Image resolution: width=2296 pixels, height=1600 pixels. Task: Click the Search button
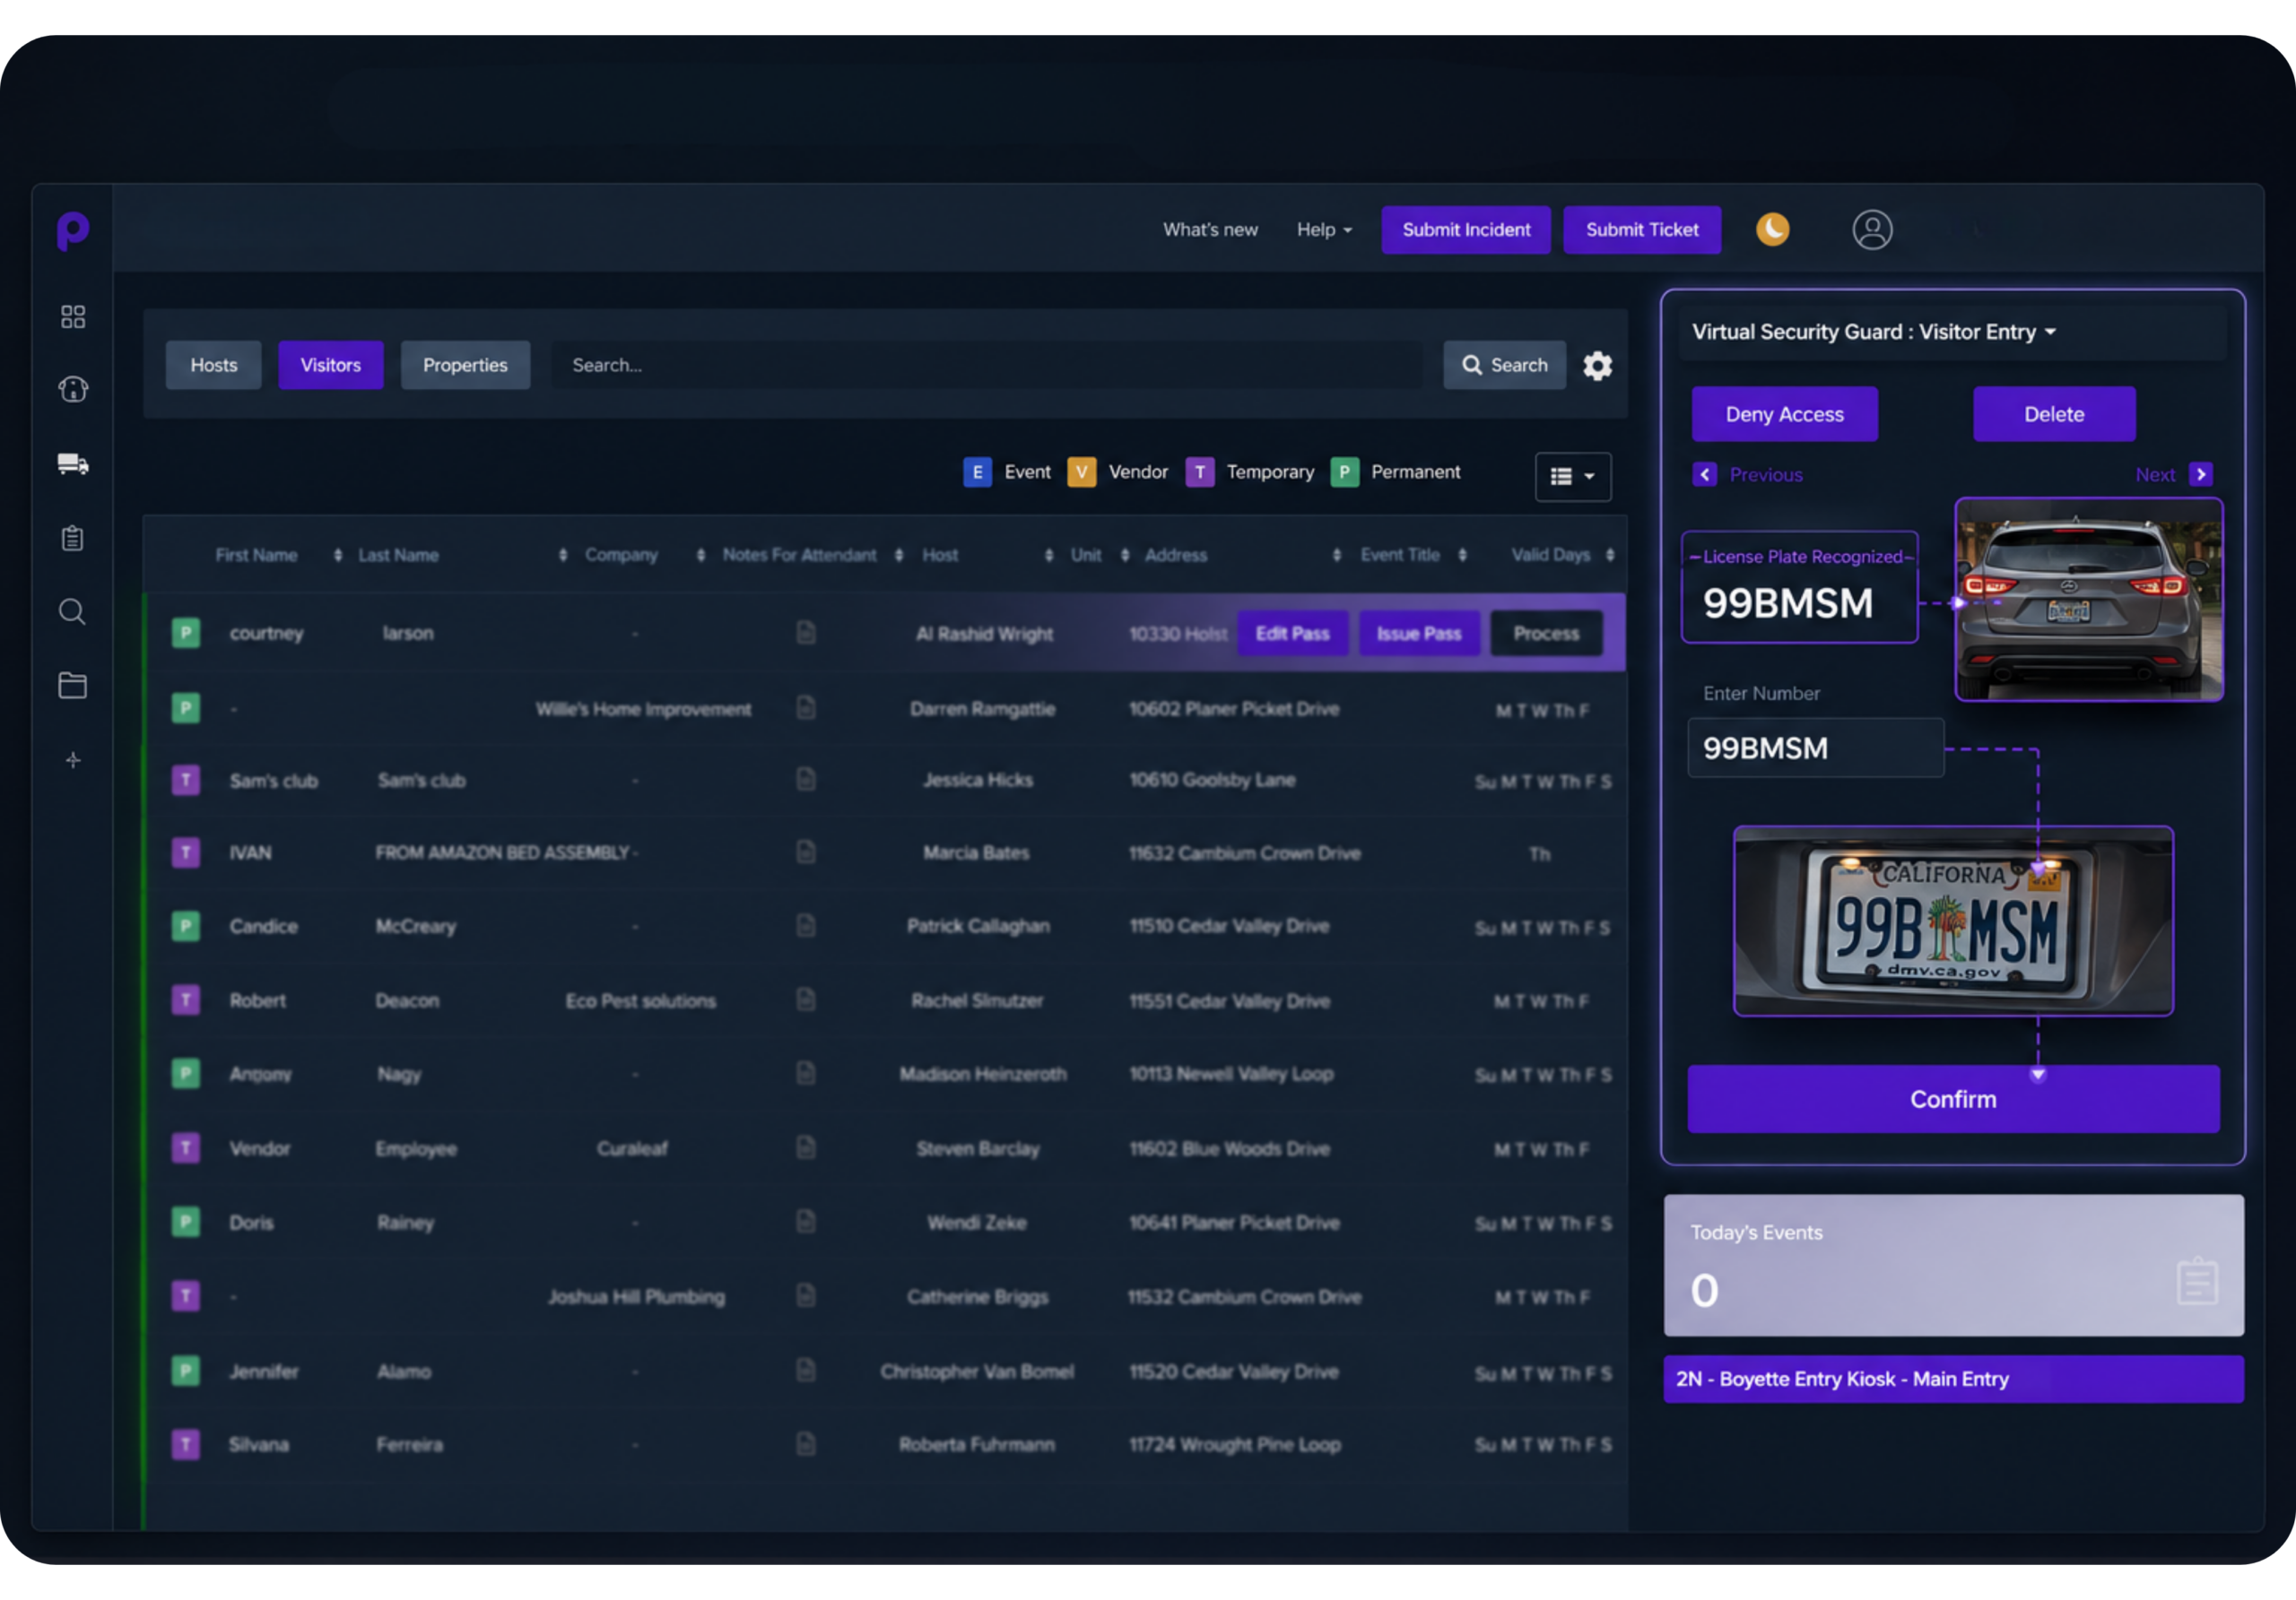coord(1504,365)
